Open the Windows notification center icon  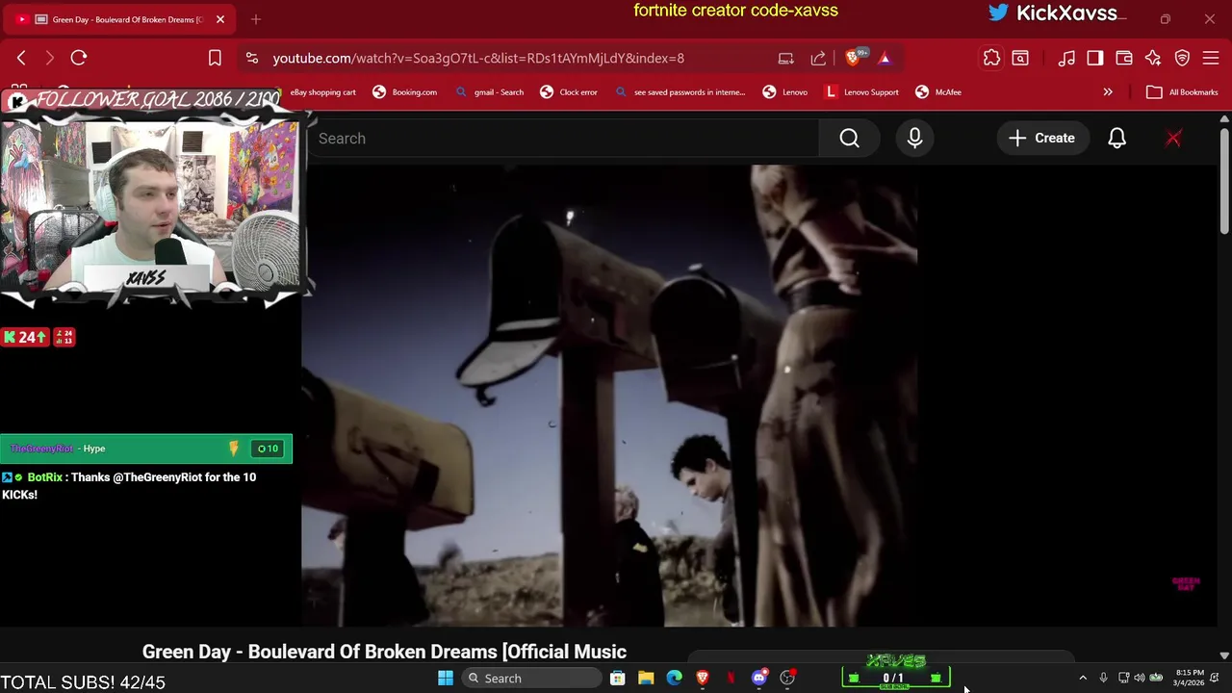click(x=1215, y=679)
